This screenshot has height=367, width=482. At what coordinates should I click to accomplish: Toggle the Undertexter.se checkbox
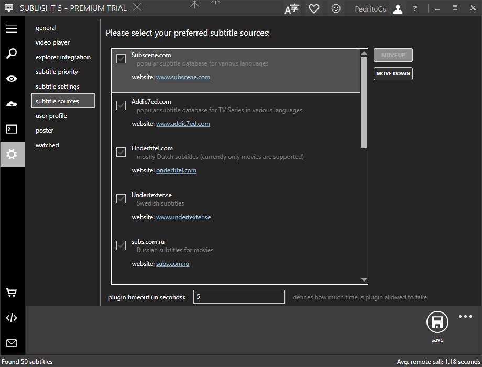121,199
